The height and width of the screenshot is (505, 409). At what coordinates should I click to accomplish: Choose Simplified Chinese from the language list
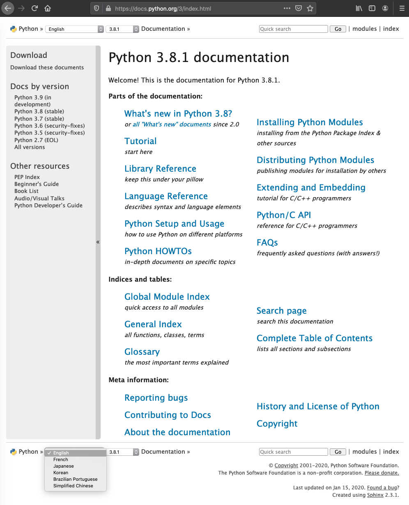click(75, 486)
